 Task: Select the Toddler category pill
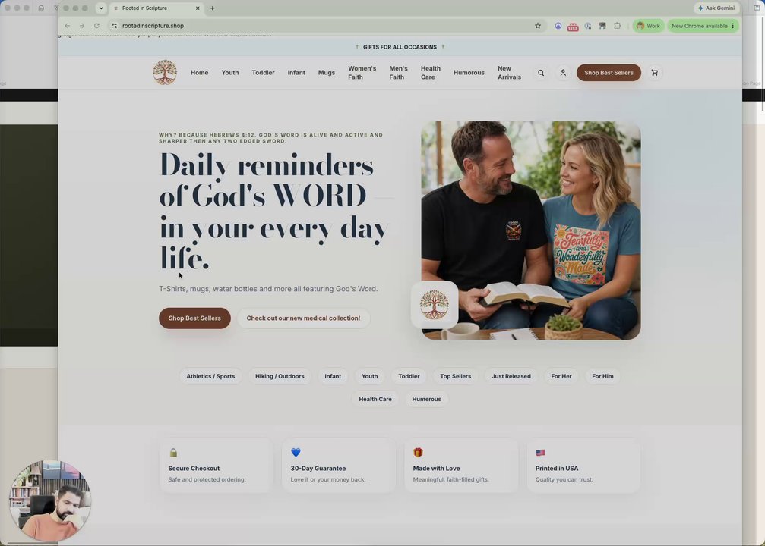pos(409,376)
